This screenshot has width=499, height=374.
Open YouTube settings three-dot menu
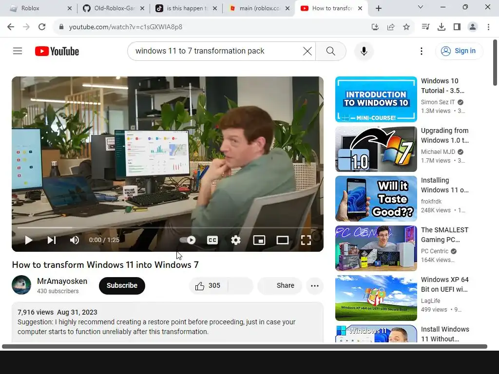point(422,51)
